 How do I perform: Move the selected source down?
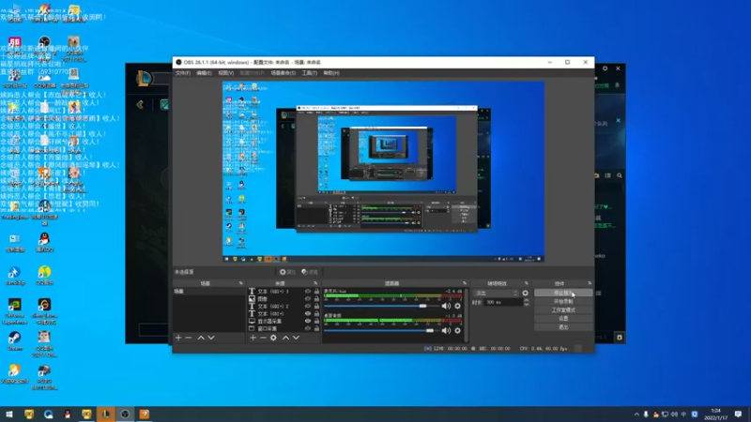pyautogui.click(x=296, y=338)
